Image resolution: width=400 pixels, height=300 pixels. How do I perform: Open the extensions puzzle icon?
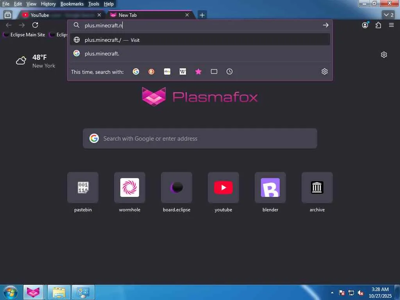tap(378, 25)
